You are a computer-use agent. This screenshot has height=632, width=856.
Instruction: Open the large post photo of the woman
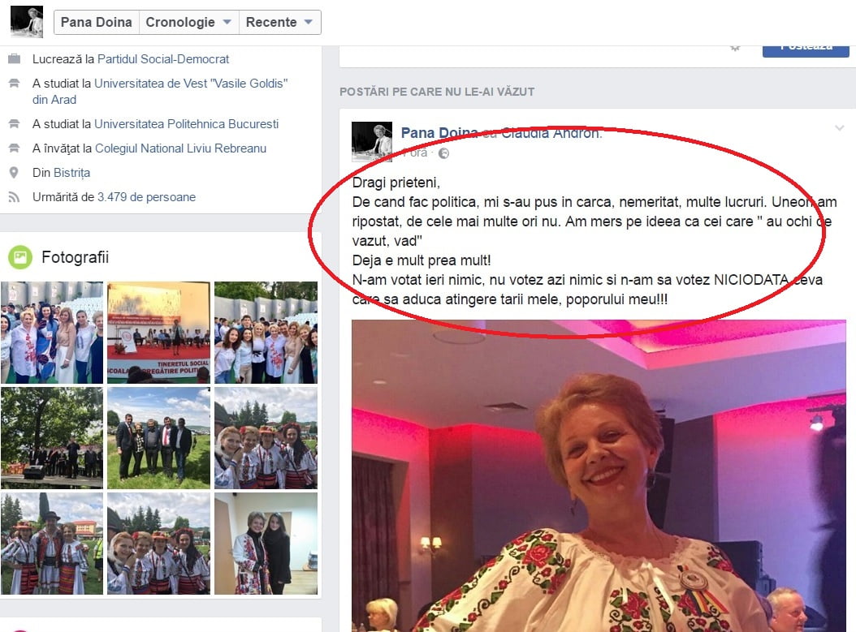pyautogui.click(x=599, y=476)
